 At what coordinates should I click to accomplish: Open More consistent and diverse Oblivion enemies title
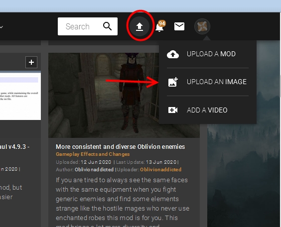120,147
